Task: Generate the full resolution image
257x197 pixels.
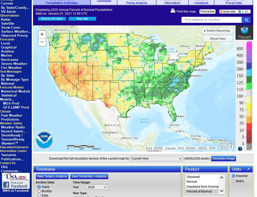Action: coord(223,158)
